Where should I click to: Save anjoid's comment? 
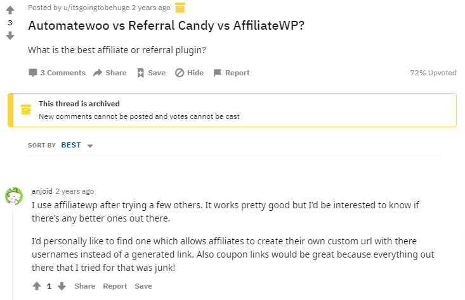point(143,286)
